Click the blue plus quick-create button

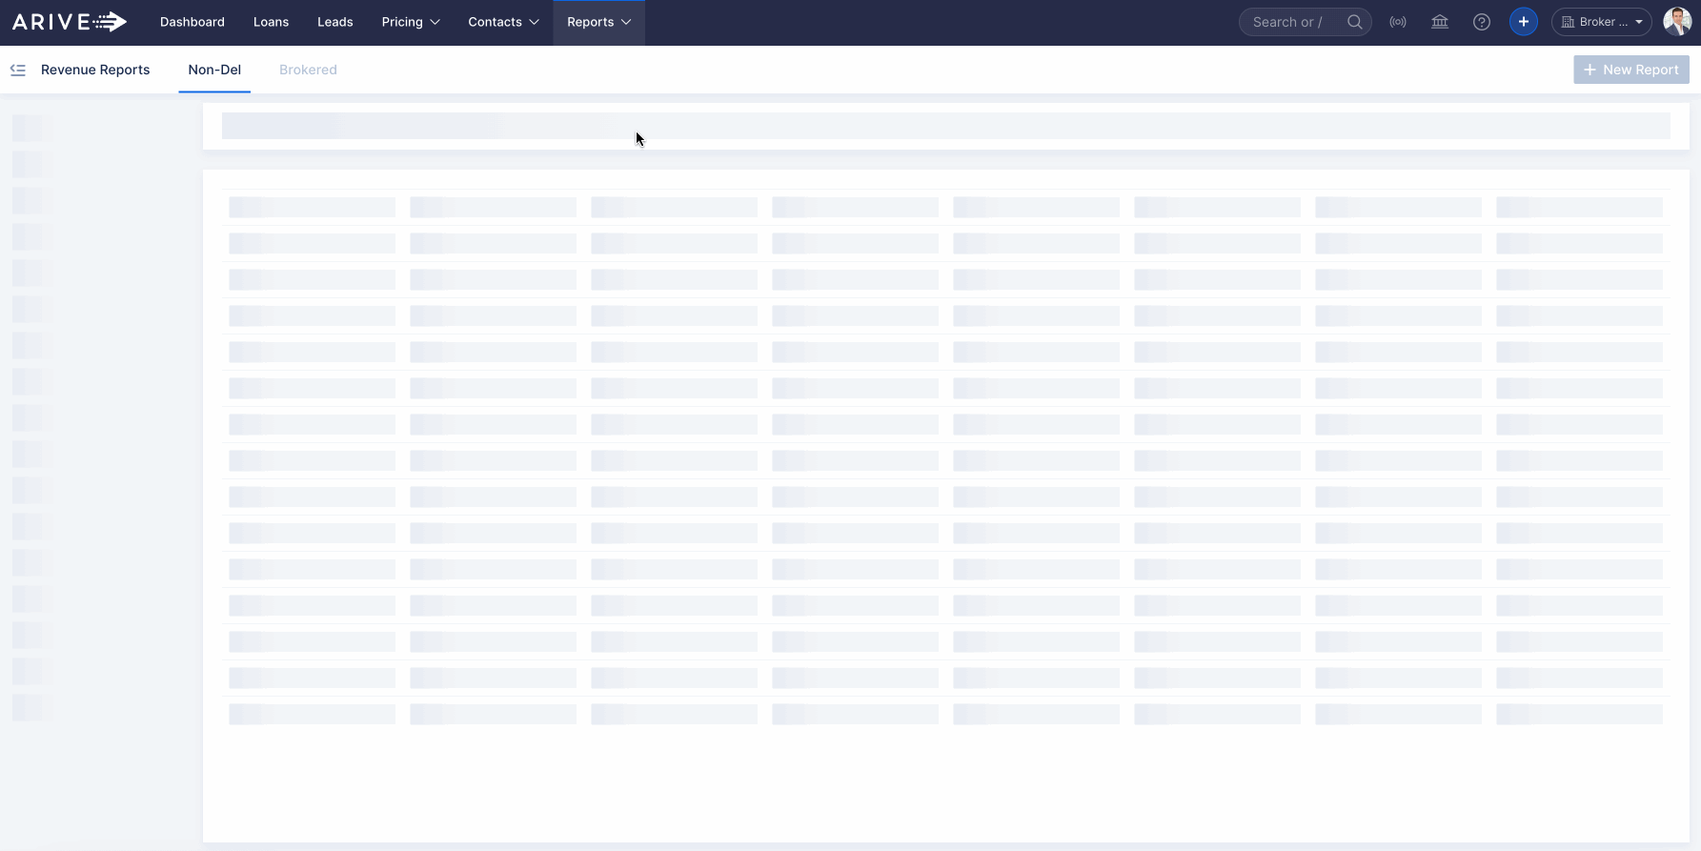pyautogui.click(x=1524, y=22)
